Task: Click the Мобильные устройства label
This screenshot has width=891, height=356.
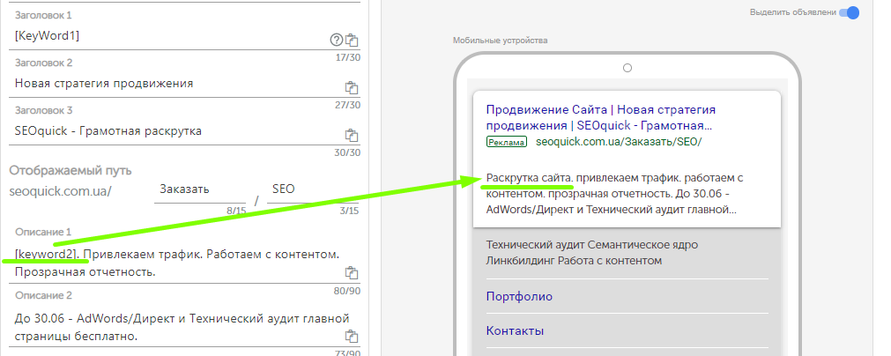Action: [500, 41]
